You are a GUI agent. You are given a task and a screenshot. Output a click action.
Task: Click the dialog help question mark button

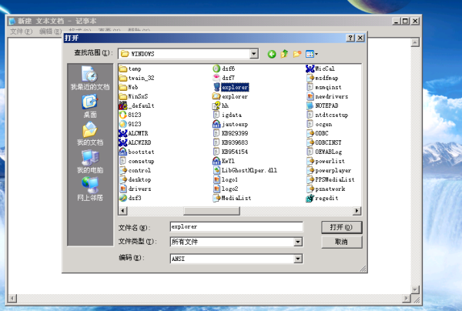click(350, 37)
